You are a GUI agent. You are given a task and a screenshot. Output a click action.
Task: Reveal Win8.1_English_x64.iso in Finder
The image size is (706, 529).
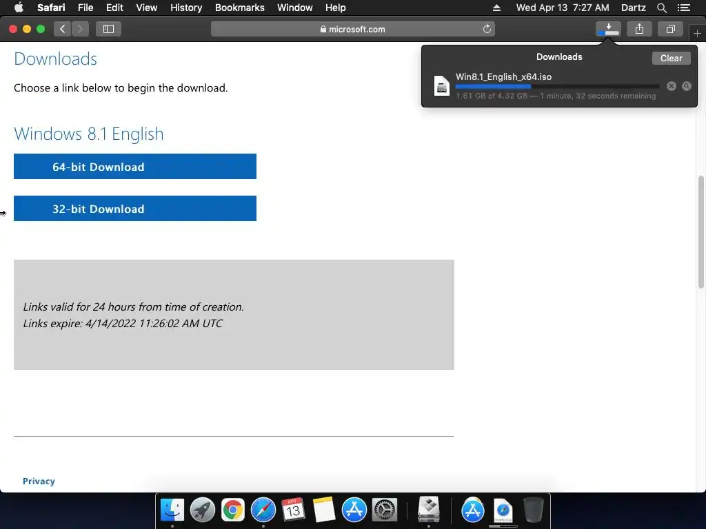686,86
